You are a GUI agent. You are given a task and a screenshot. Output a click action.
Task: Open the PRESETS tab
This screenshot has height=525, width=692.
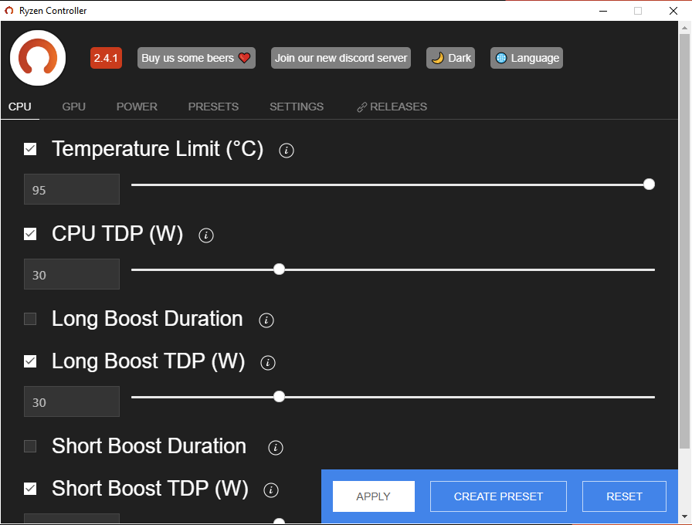pos(214,107)
